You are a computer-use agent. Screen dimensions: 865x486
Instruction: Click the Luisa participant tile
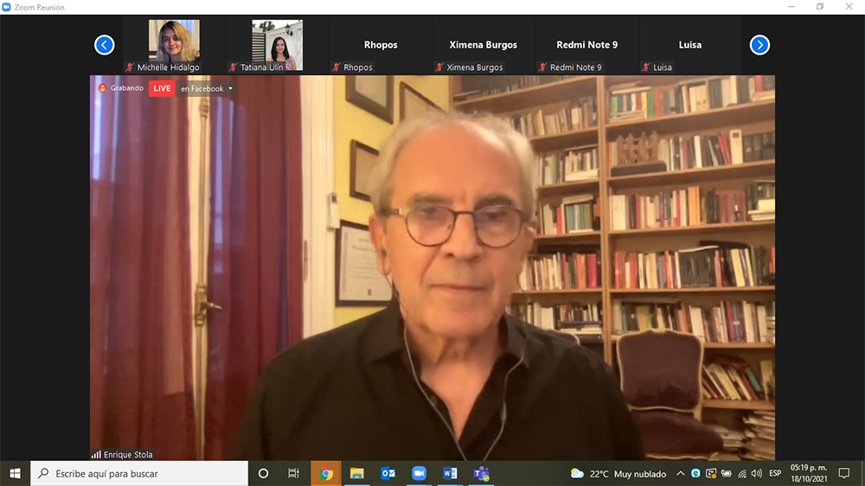click(x=689, y=45)
